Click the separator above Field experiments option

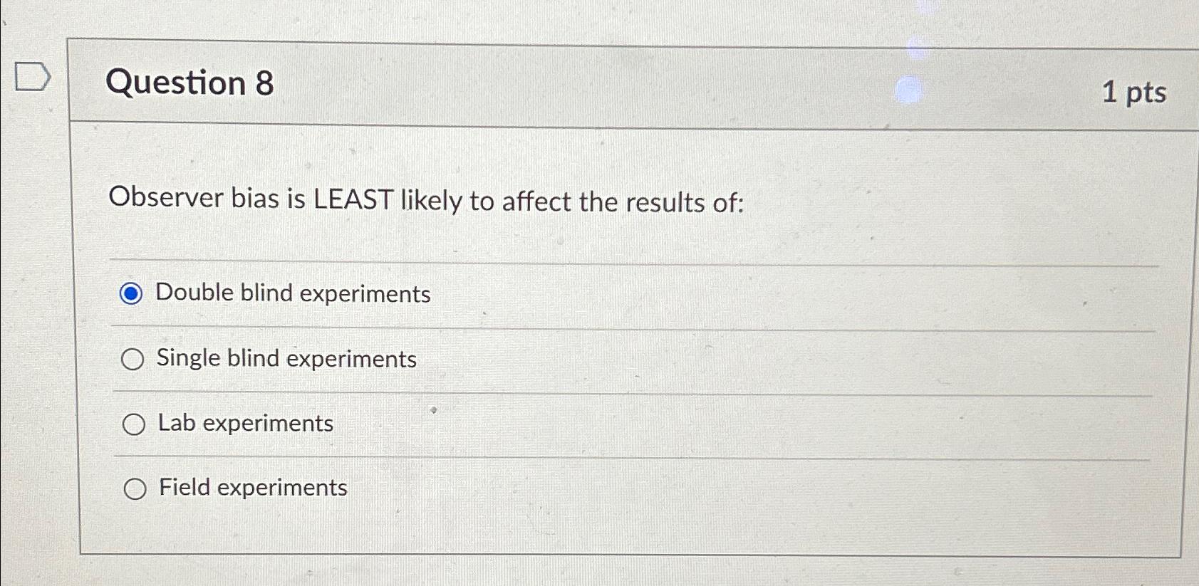click(570, 455)
